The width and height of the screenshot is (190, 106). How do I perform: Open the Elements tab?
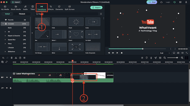[59, 8]
